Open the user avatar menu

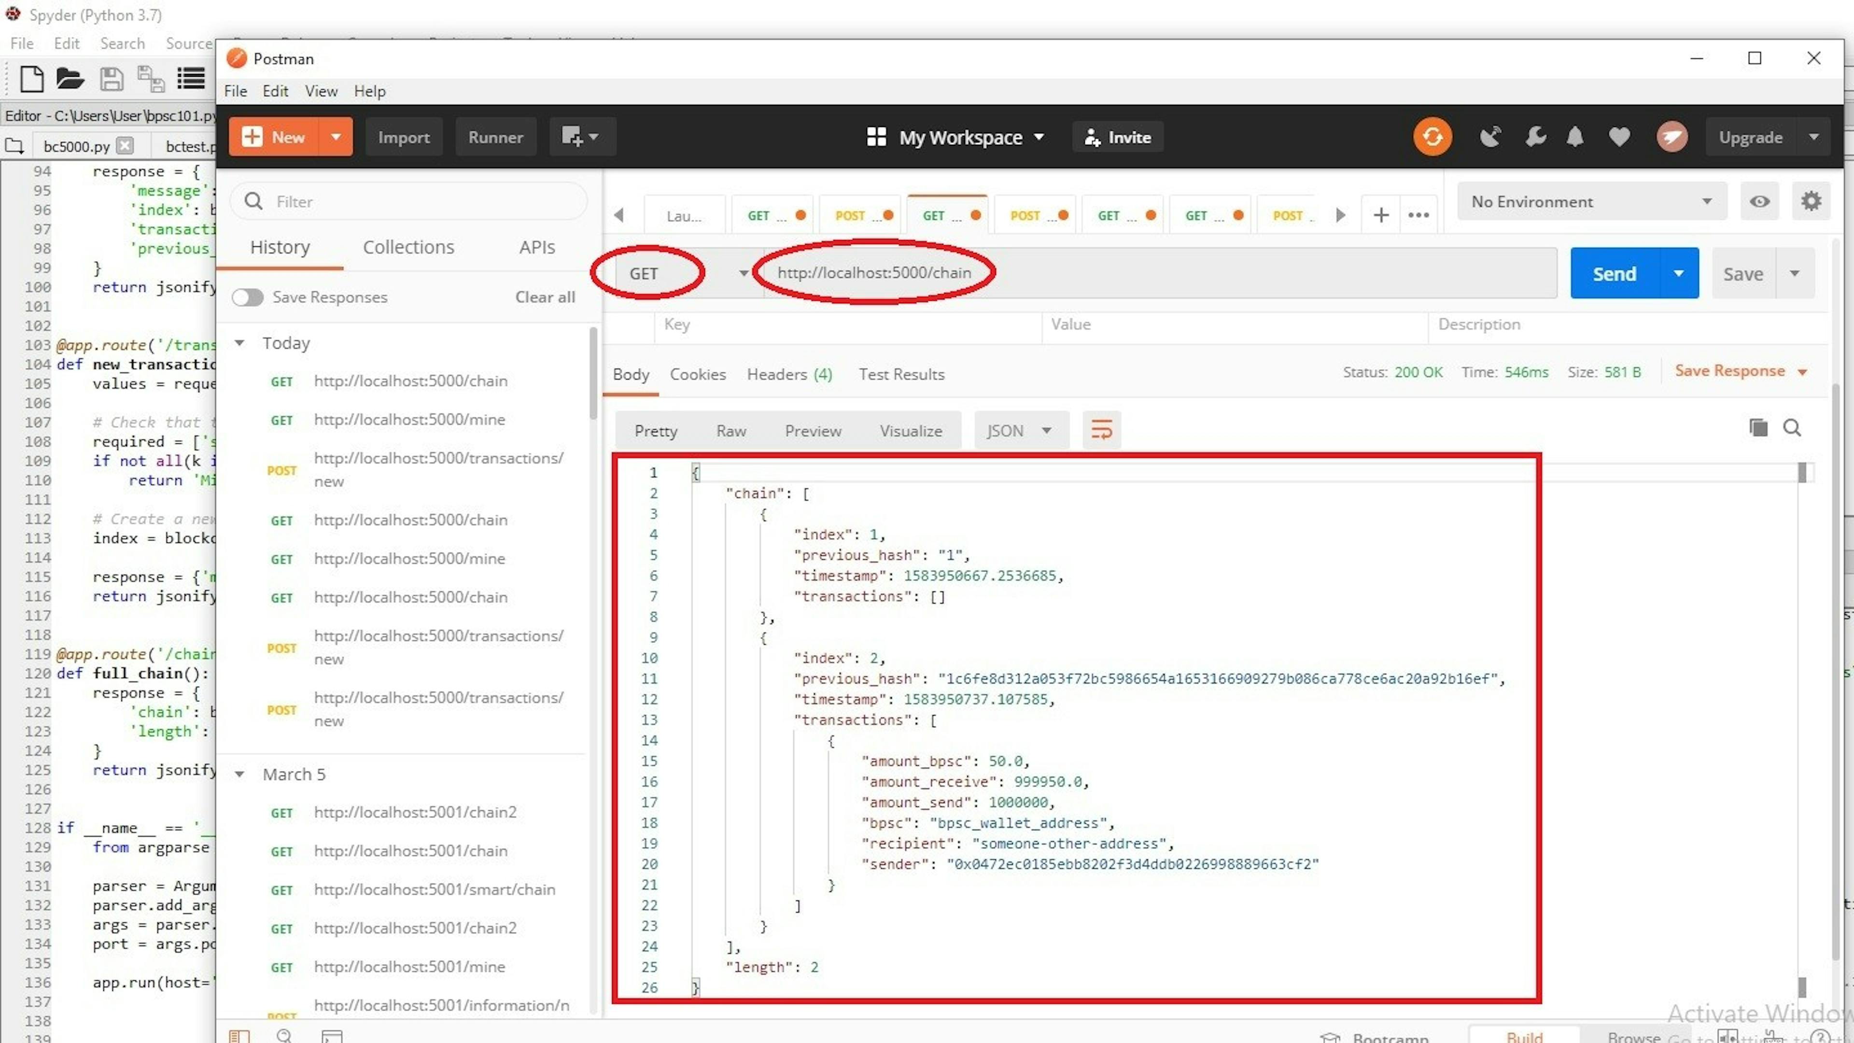(x=1672, y=137)
